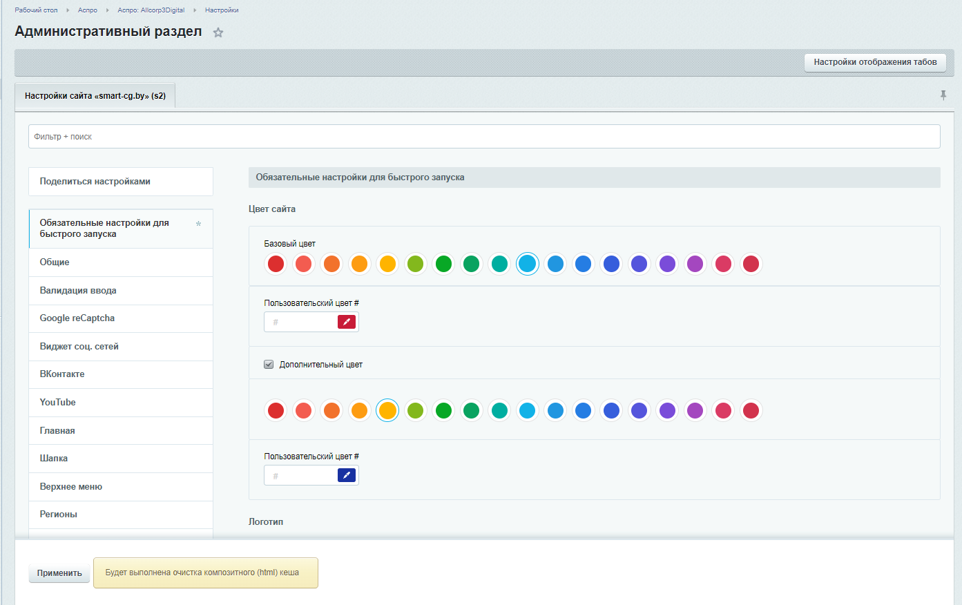Click the selected yellow additional color swatch
Screen dimensions: 962x605
click(x=387, y=411)
